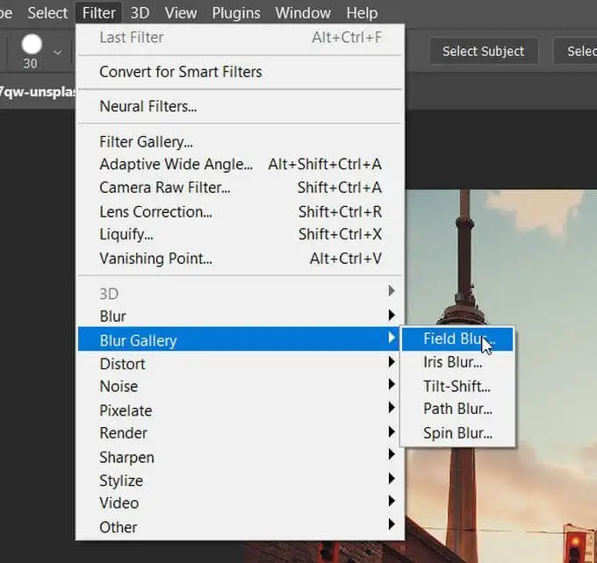Expand the Blur submenu
This screenshot has height=563, width=597.
[x=240, y=316]
